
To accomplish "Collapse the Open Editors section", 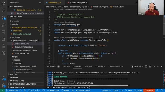I will click(16, 7).
